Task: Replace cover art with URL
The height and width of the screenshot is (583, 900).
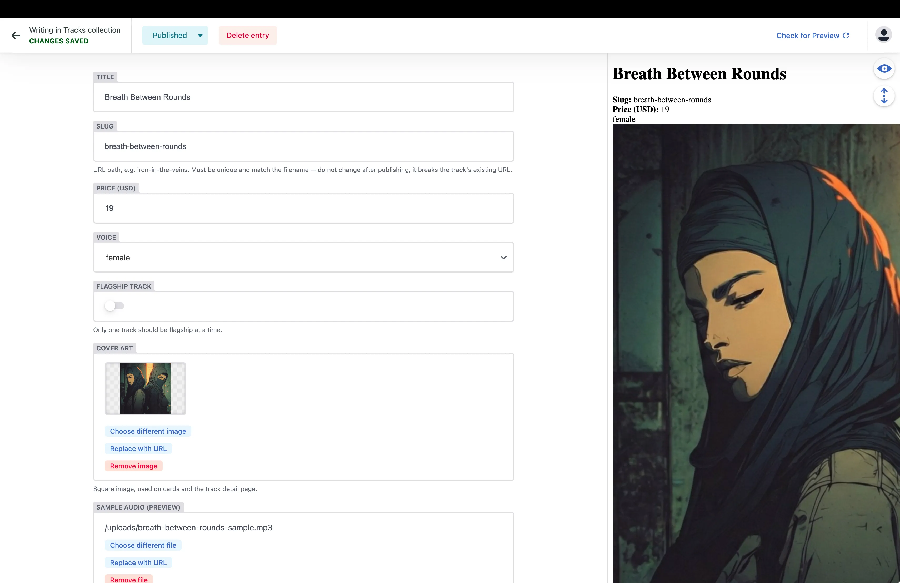Action: [138, 449]
